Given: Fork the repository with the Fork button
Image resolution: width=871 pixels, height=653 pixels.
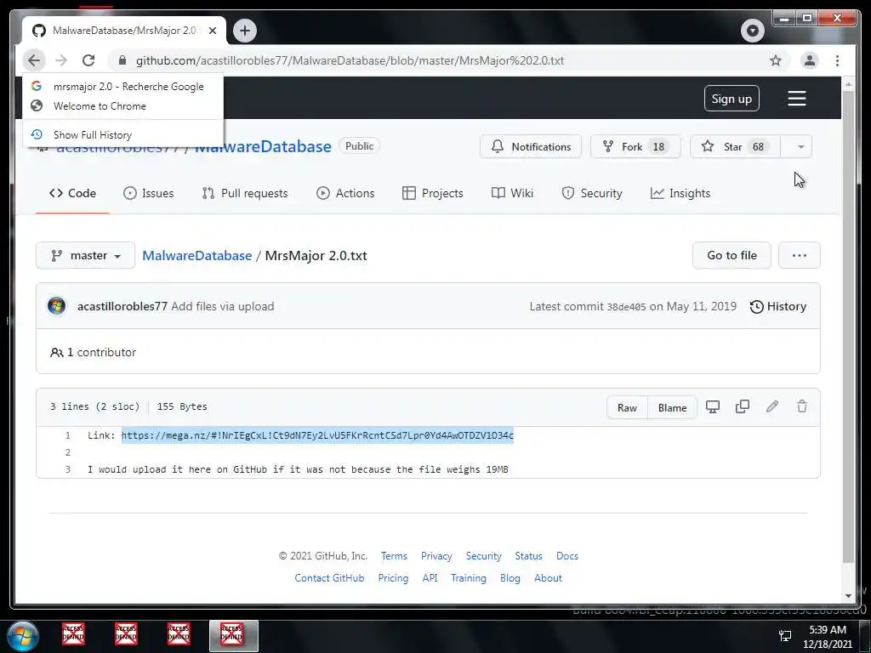Looking at the screenshot, I should click(x=635, y=146).
